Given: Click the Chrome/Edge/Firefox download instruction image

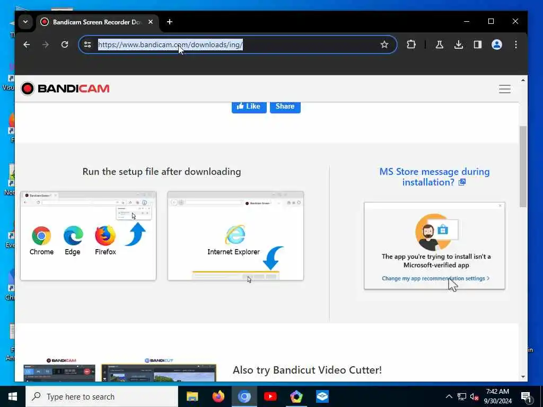Looking at the screenshot, I should pos(89,236).
